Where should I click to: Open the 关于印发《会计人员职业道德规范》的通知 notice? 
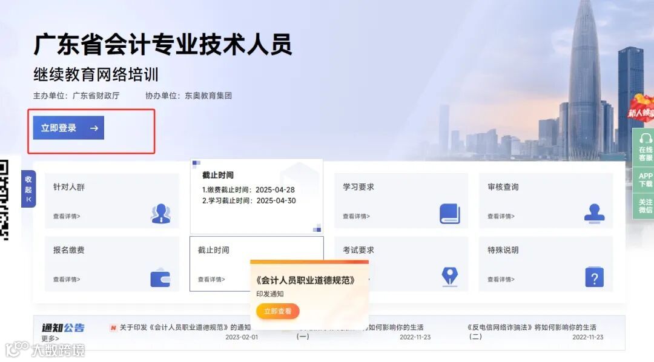tap(185, 327)
